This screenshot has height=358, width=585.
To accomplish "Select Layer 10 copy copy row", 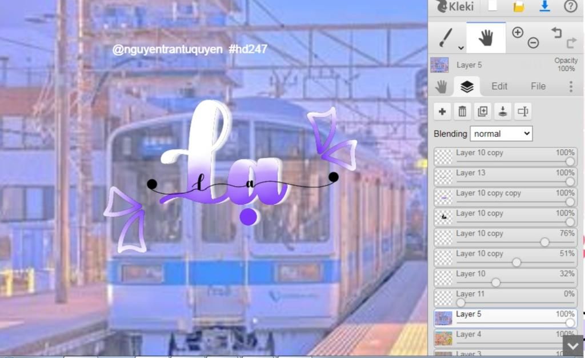I will coord(506,197).
